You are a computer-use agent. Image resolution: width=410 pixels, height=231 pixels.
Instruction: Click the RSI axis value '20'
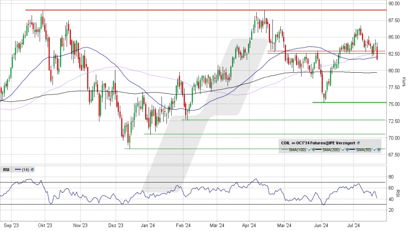point(391,210)
